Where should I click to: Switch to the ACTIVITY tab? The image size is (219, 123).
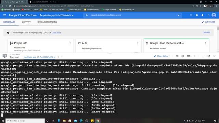click(x=26, y=22)
